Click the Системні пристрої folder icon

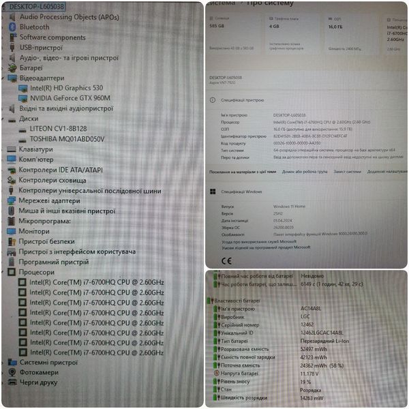click(x=12, y=362)
